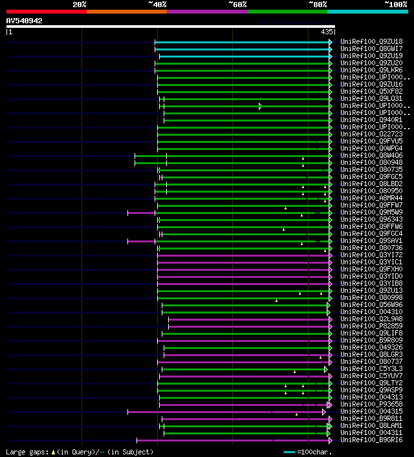Select hit label UniRef100_O80735
Screen dimensions: 414x457
(x=371, y=169)
